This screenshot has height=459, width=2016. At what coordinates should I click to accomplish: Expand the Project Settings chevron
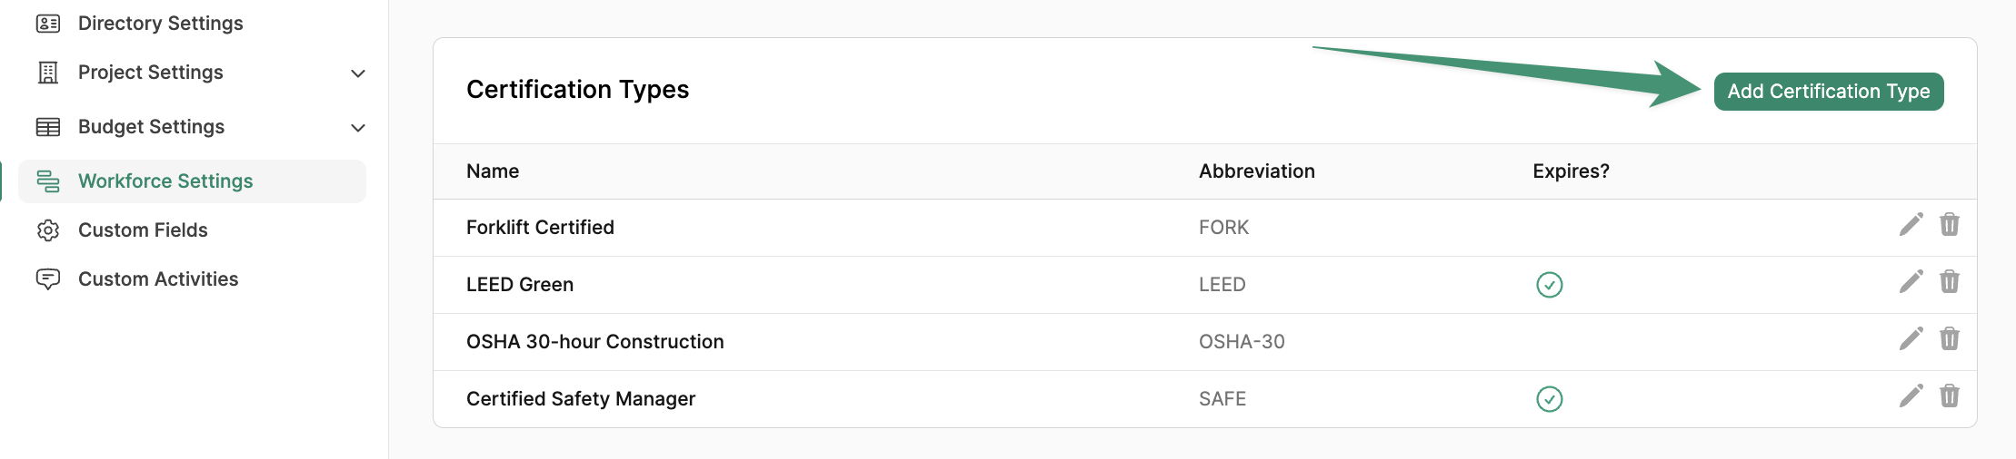point(358,73)
